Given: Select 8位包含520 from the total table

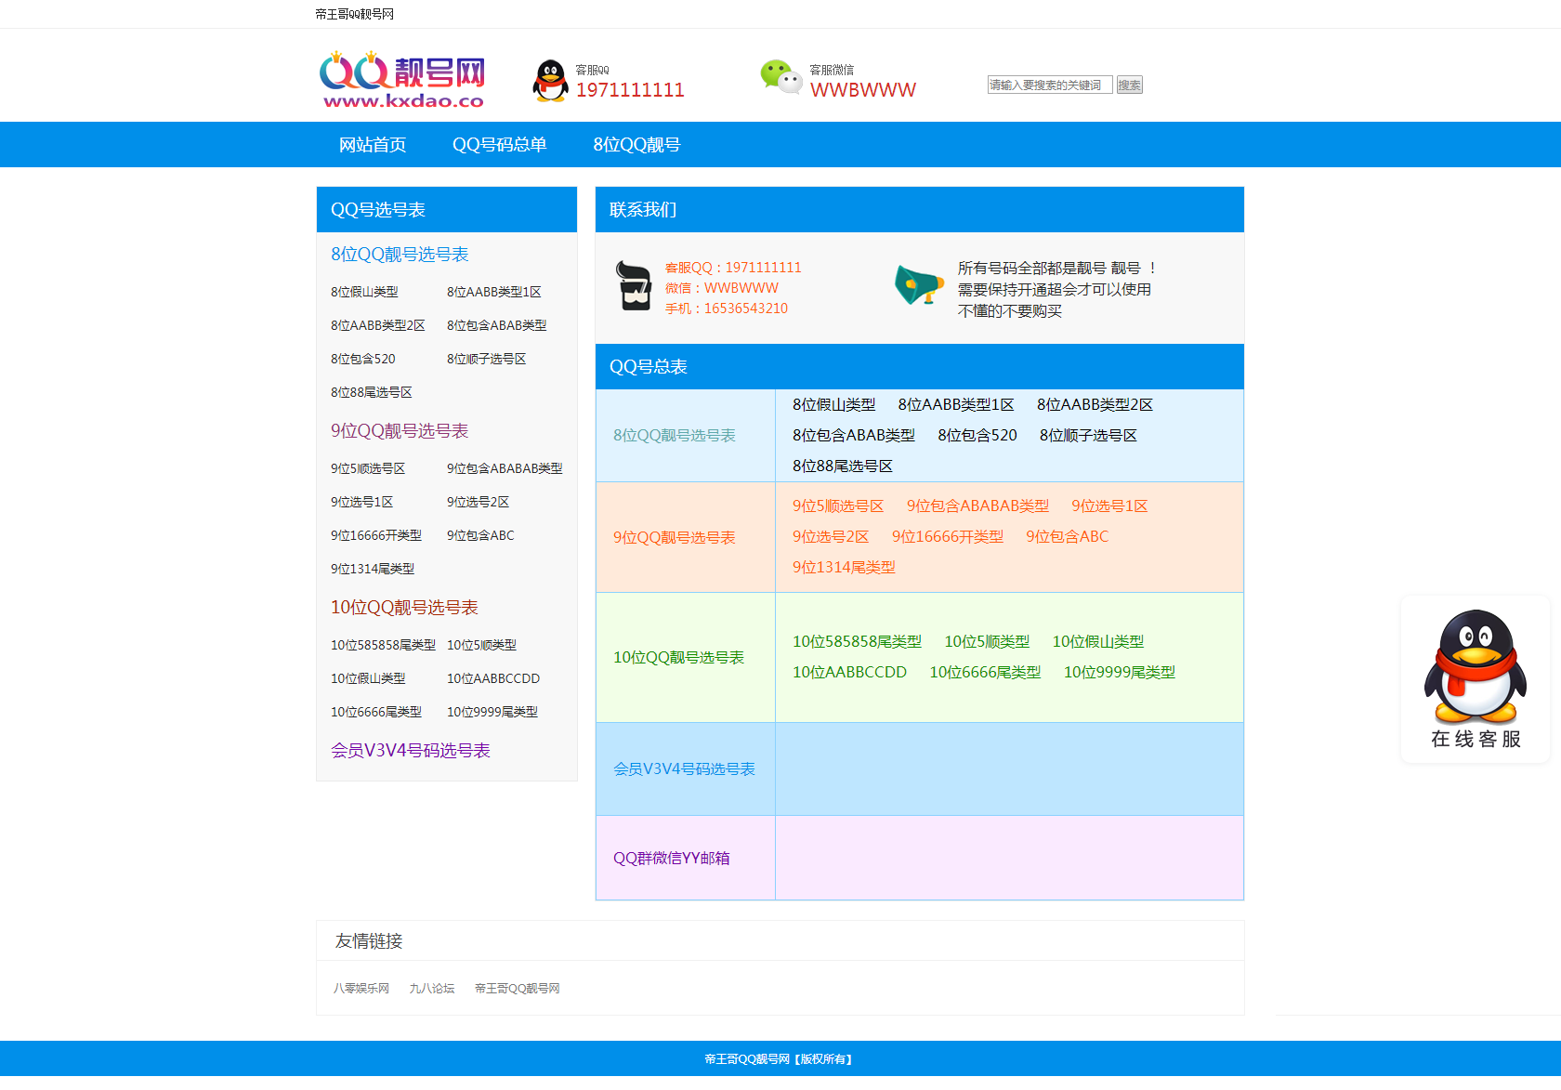Looking at the screenshot, I should point(977,435).
